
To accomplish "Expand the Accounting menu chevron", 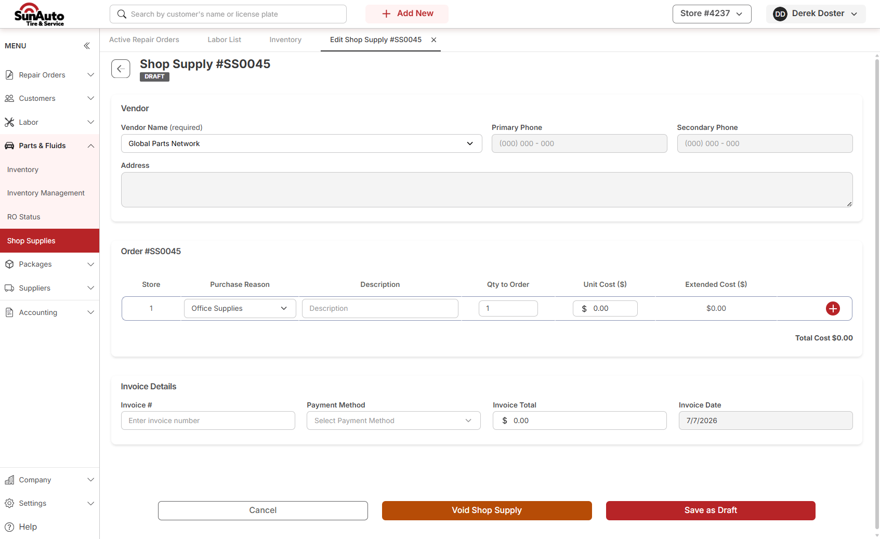I will click(x=91, y=312).
